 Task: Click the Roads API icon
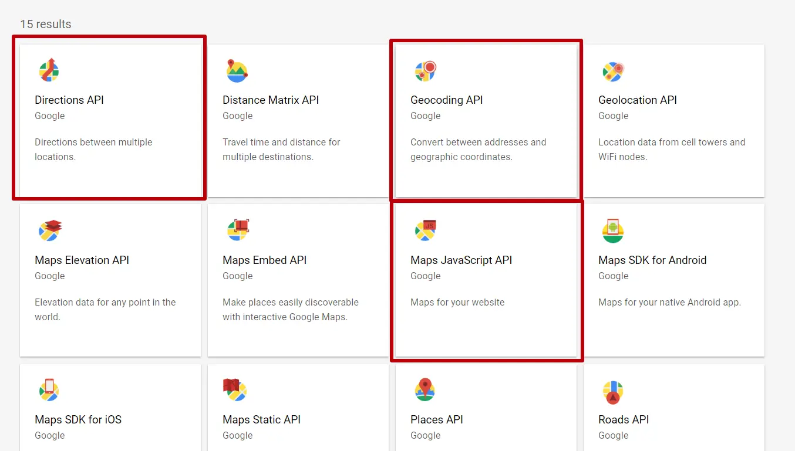(613, 389)
